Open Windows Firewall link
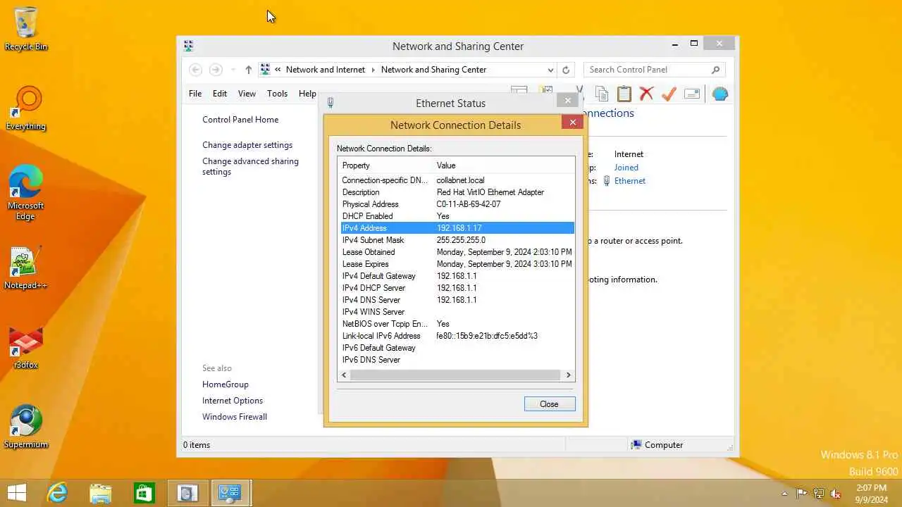Screen dimensions: 902x507 tap(235, 417)
